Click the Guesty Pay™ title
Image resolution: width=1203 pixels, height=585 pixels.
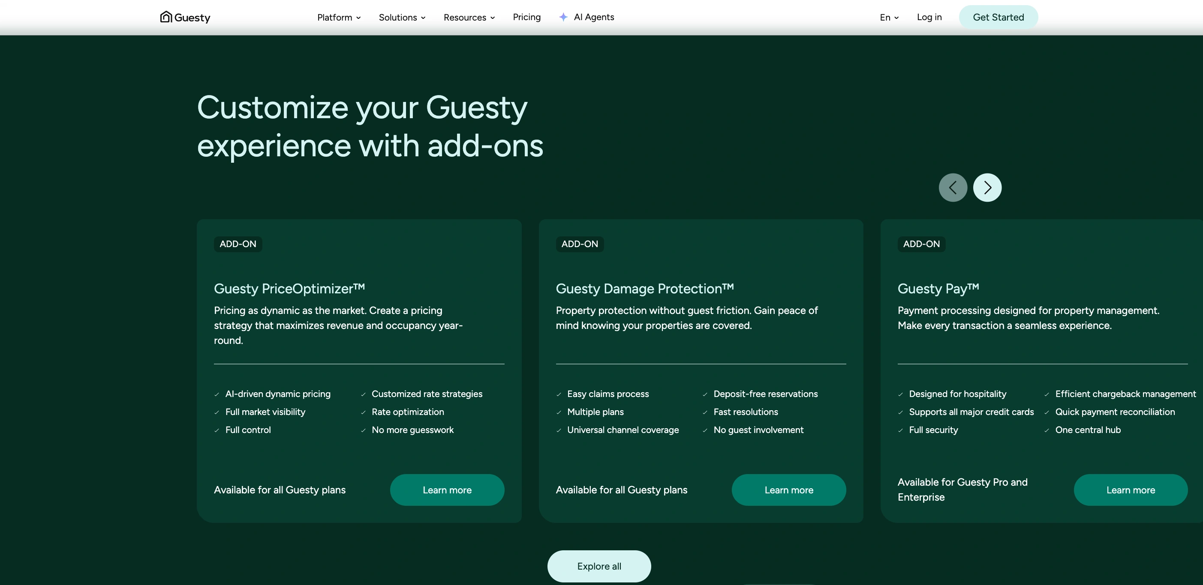coord(938,289)
